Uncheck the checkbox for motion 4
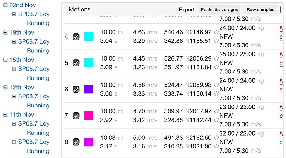The height and width of the screenshot is (158, 286). click(76, 37)
